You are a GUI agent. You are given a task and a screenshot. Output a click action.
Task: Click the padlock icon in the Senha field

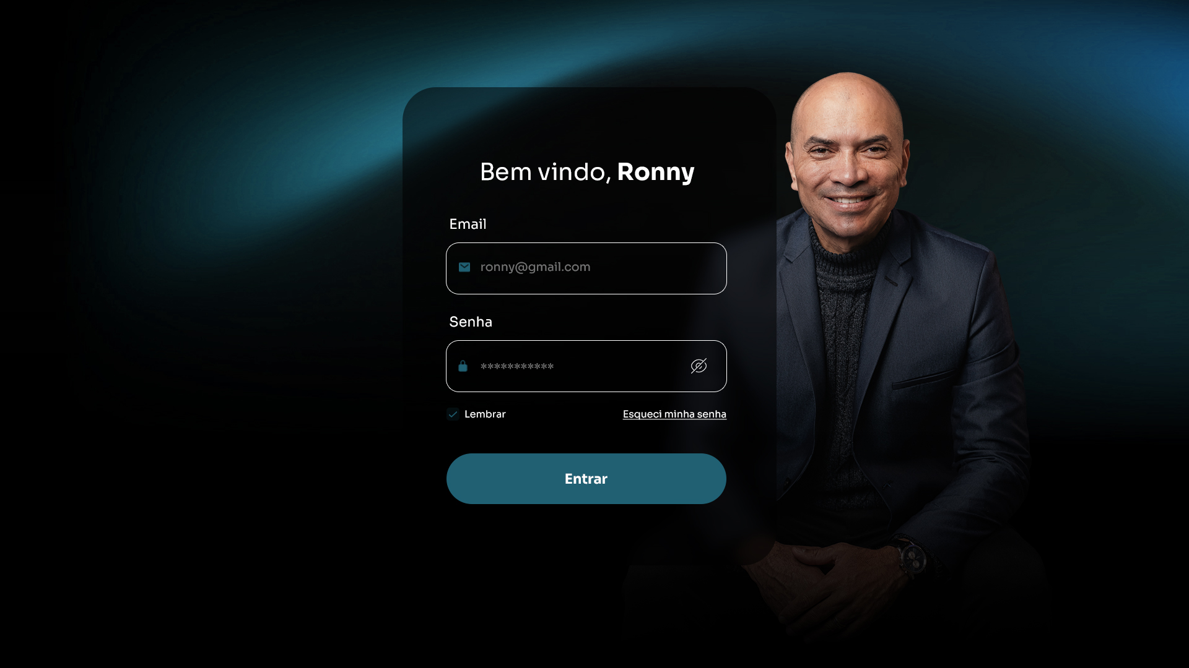coord(463,366)
